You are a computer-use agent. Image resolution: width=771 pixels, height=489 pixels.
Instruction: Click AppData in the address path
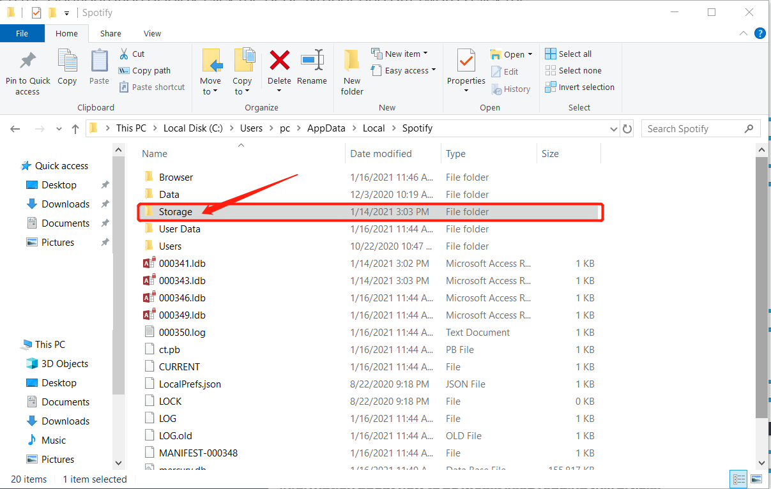click(326, 128)
